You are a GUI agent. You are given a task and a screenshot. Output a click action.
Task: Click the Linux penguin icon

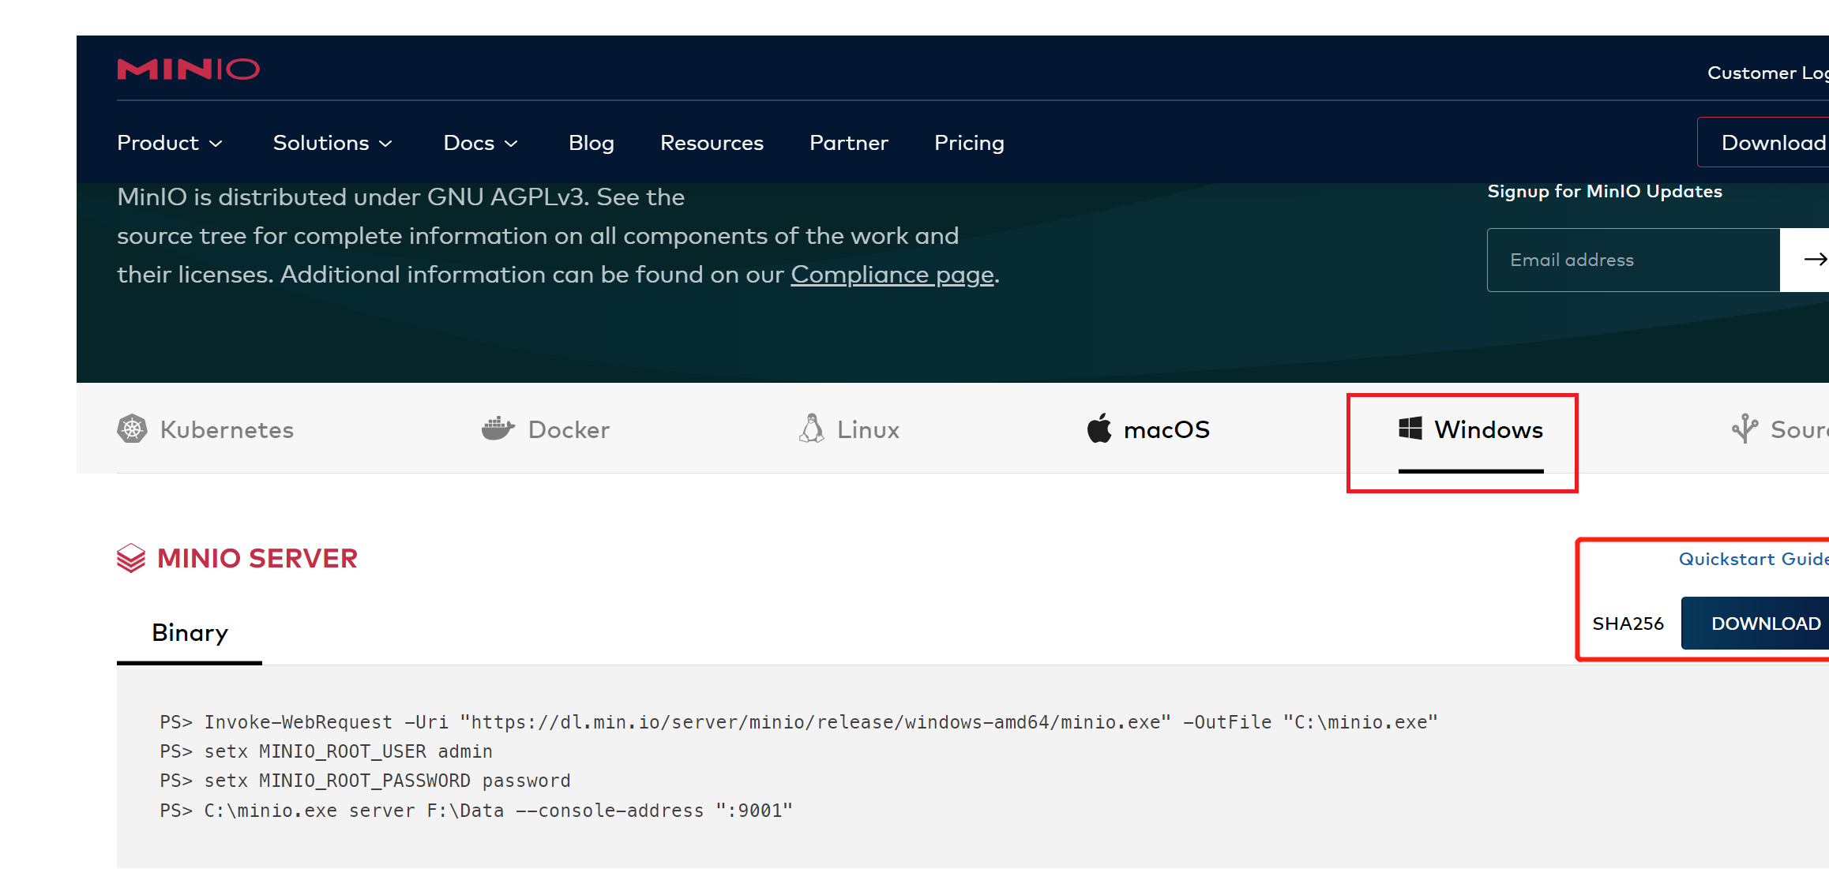click(x=811, y=429)
